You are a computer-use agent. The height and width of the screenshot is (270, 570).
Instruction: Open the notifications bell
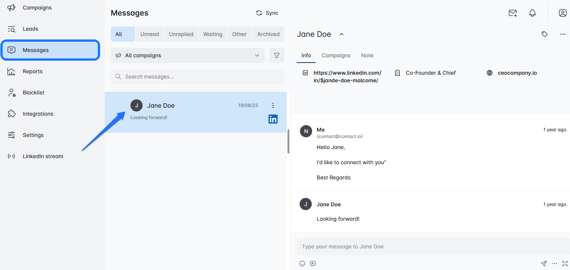[532, 13]
